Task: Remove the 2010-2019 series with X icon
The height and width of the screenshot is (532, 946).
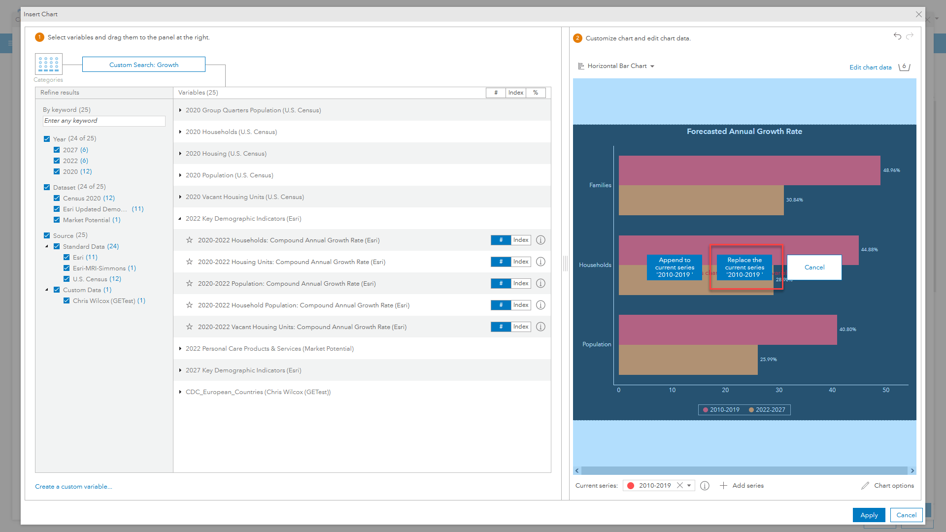Action: 680,485
